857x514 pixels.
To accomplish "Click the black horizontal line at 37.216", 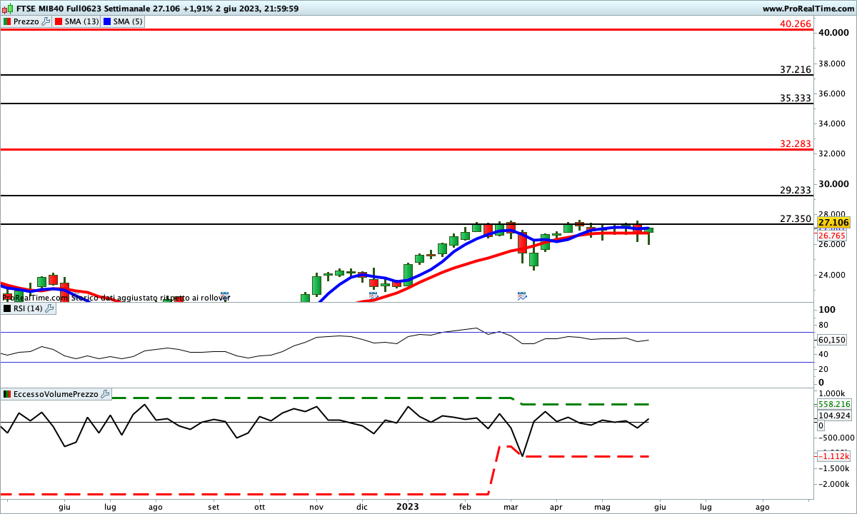I will coord(407,75).
